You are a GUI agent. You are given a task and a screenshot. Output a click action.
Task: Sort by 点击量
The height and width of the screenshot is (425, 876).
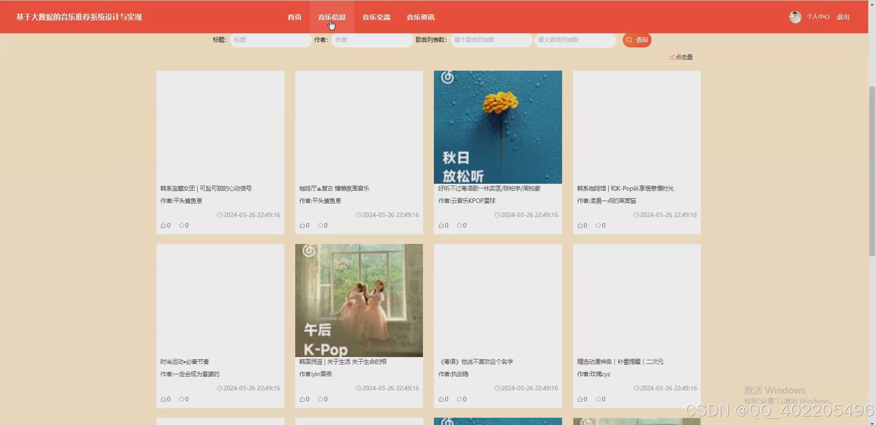tap(681, 57)
